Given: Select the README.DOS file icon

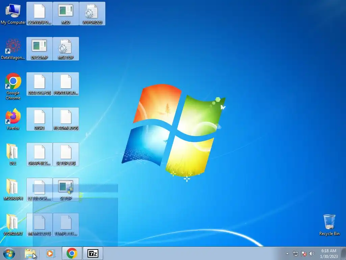Looking at the screenshot, I should (x=66, y=119).
